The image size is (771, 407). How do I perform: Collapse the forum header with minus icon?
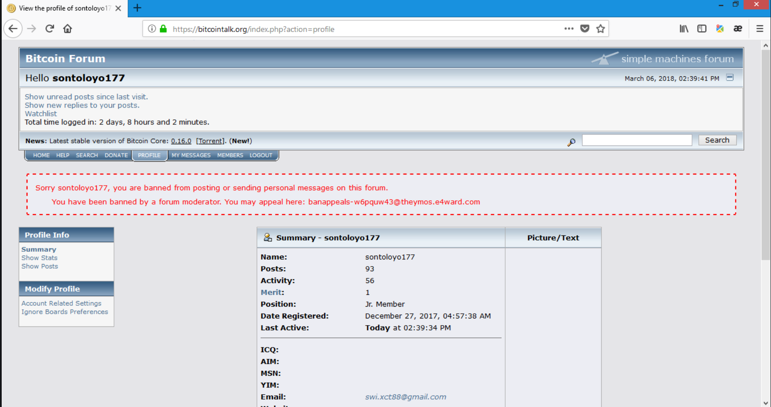[730, 78]
